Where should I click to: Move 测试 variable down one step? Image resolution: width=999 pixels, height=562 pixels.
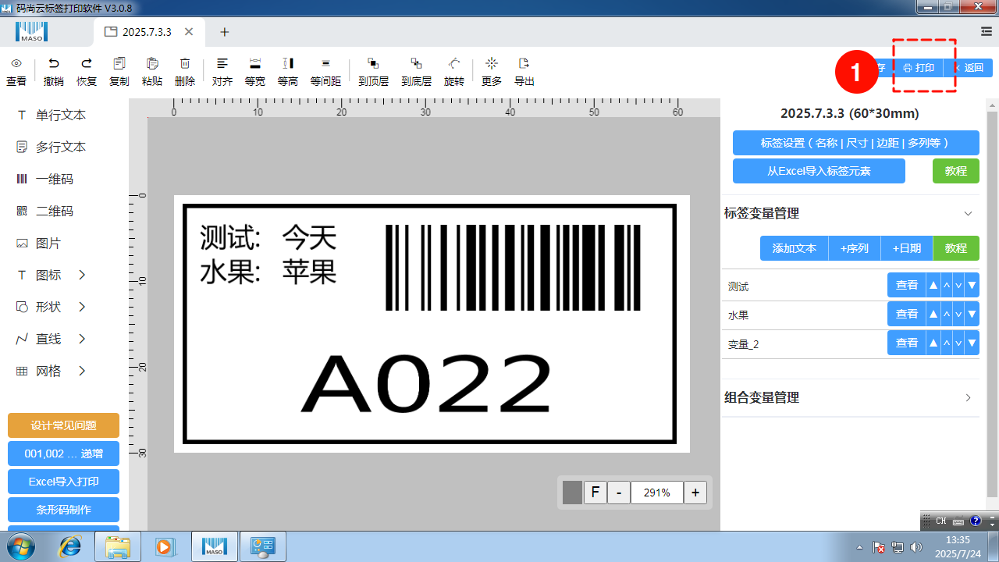click(959, 286)
